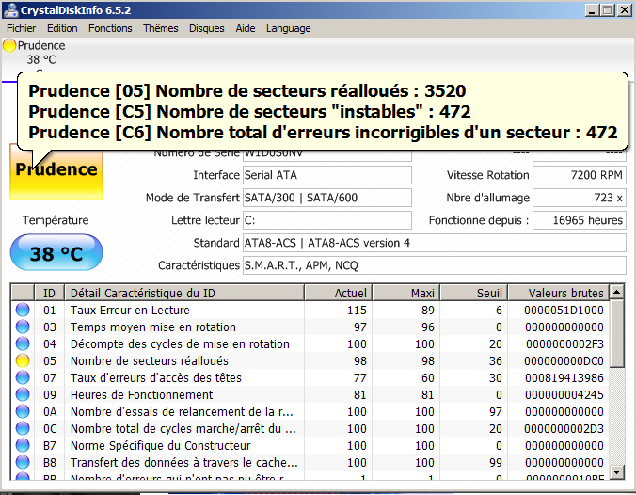Click the Vitesse Rotation field 7200 RPM
Screen dimensions: 636x495
(x=580, y=175)
